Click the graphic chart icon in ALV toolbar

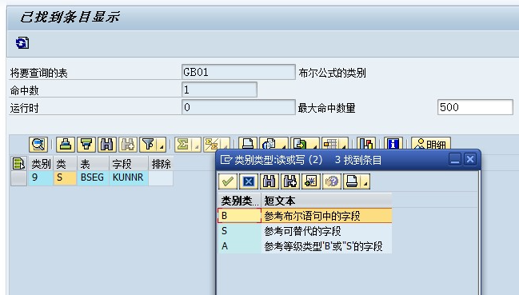366,143
